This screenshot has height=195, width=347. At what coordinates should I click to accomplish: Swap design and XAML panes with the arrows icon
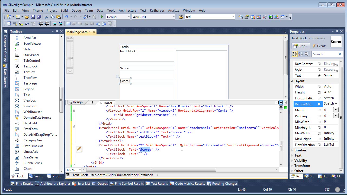point(92,102)
